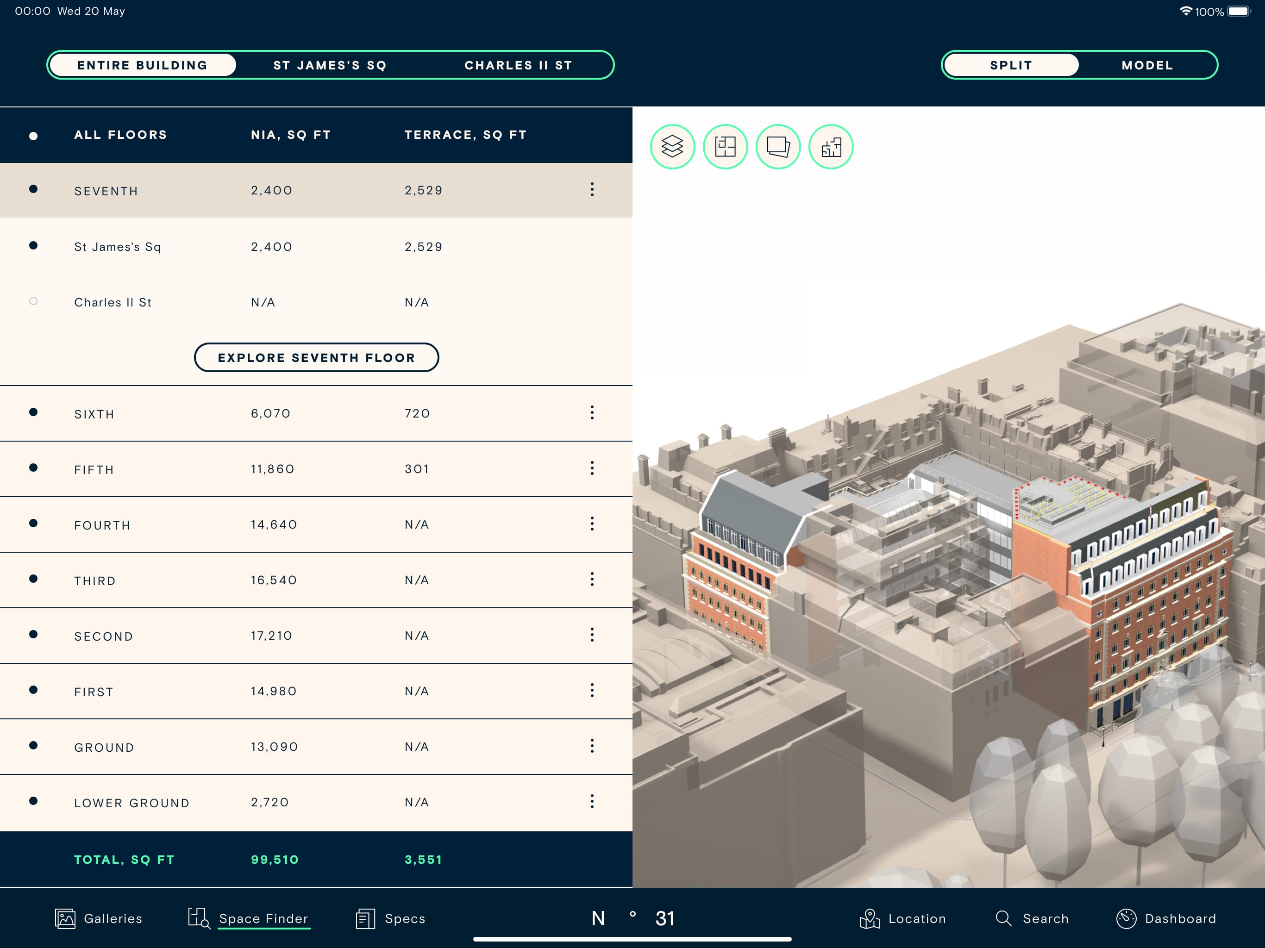
Task: Select the LOWER GROUND row label
Action: 132,802
